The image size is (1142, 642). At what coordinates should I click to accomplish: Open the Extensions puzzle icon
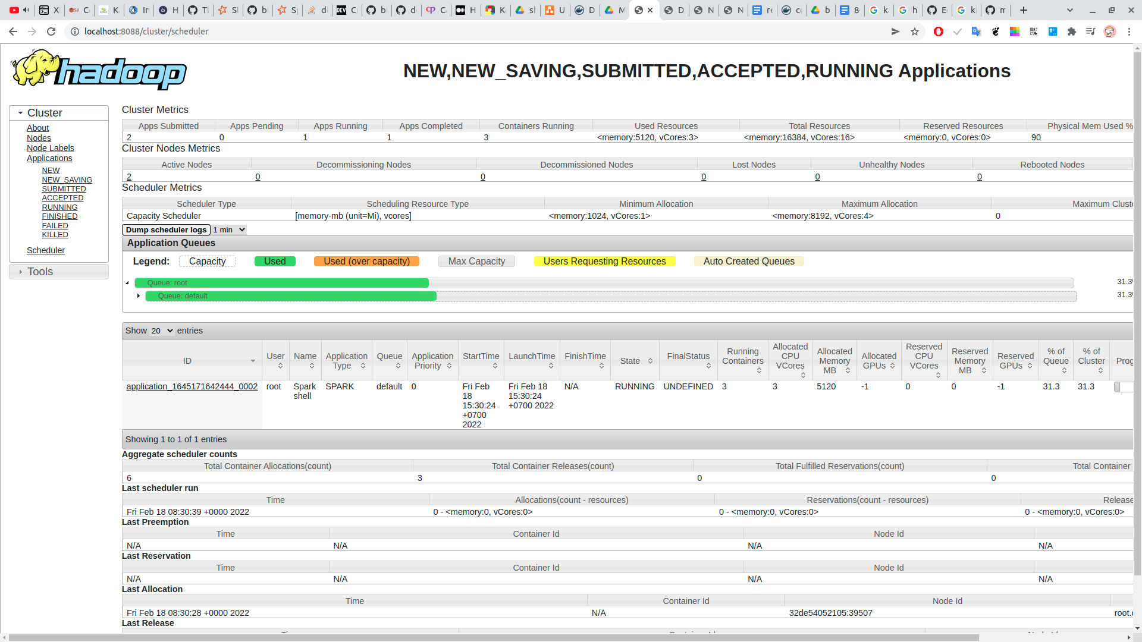coord(1072,32)
